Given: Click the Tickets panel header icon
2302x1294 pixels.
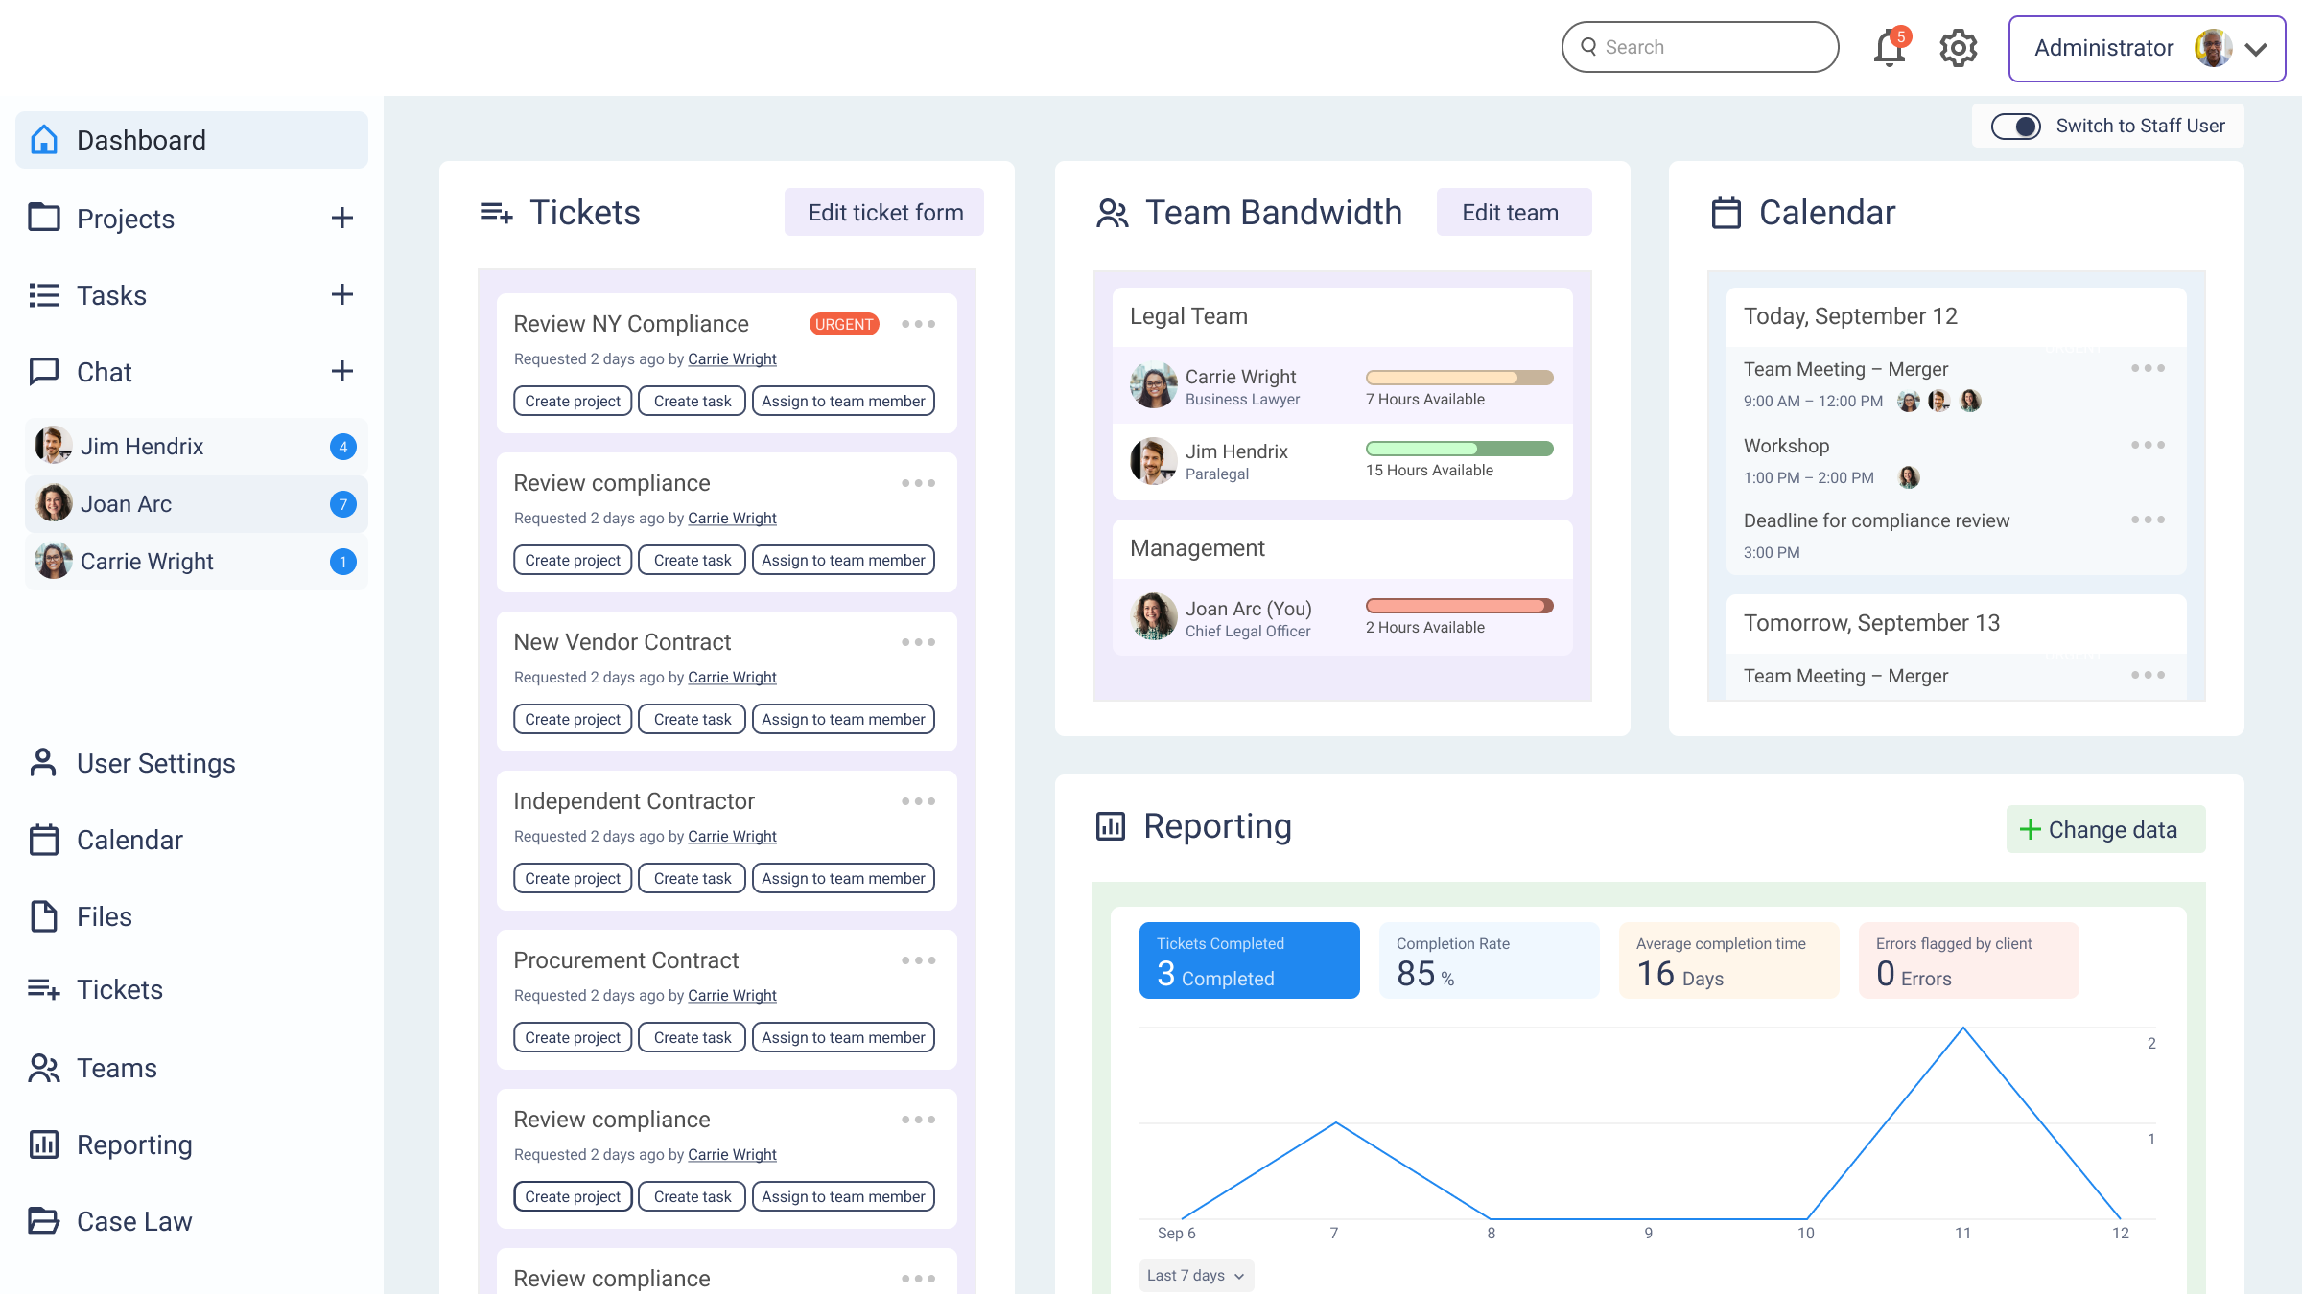Looking at the screenshot, I should pos(496,213).
